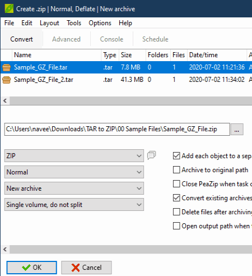
Task: Sort file list by Size column
Action: pyautogui.click(x=132, y=55)
